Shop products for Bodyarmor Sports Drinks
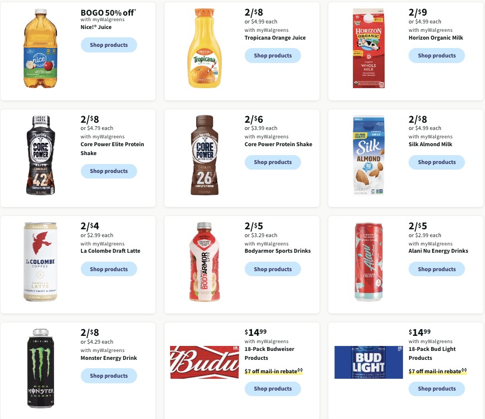The image size is (485, 419). pyautogui.click(x=273, y=269)
